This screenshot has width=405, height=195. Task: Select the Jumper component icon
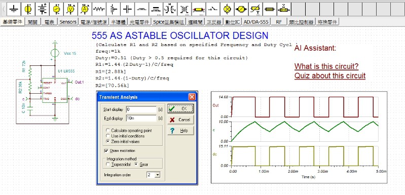tap(198, 9)
